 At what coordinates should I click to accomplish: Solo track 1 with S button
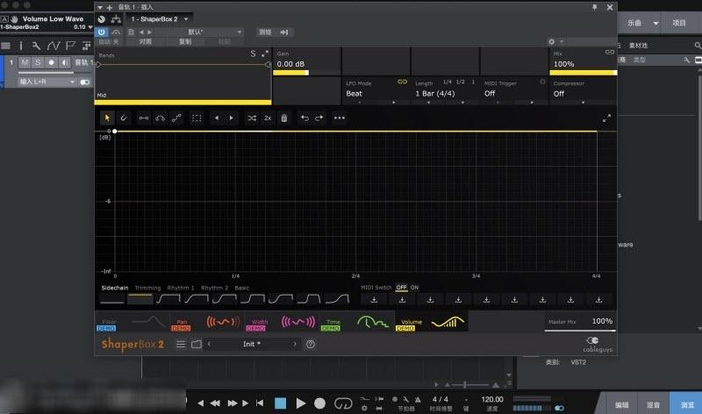tap(38, 62)
